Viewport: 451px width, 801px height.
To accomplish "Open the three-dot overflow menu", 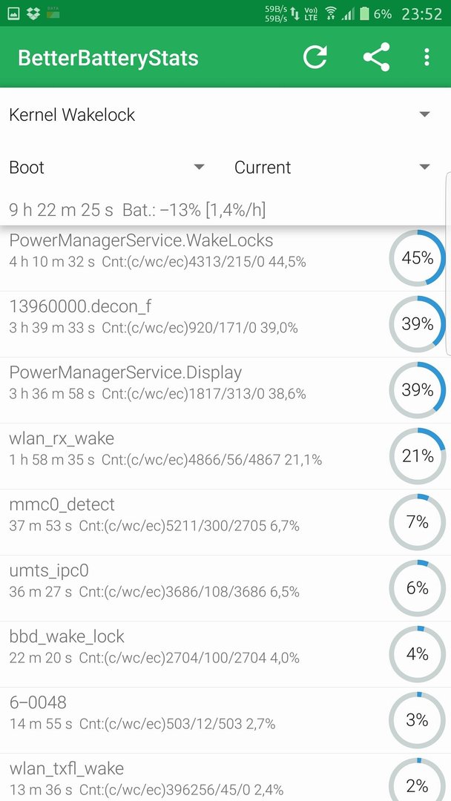I will [x=427, y=57].
